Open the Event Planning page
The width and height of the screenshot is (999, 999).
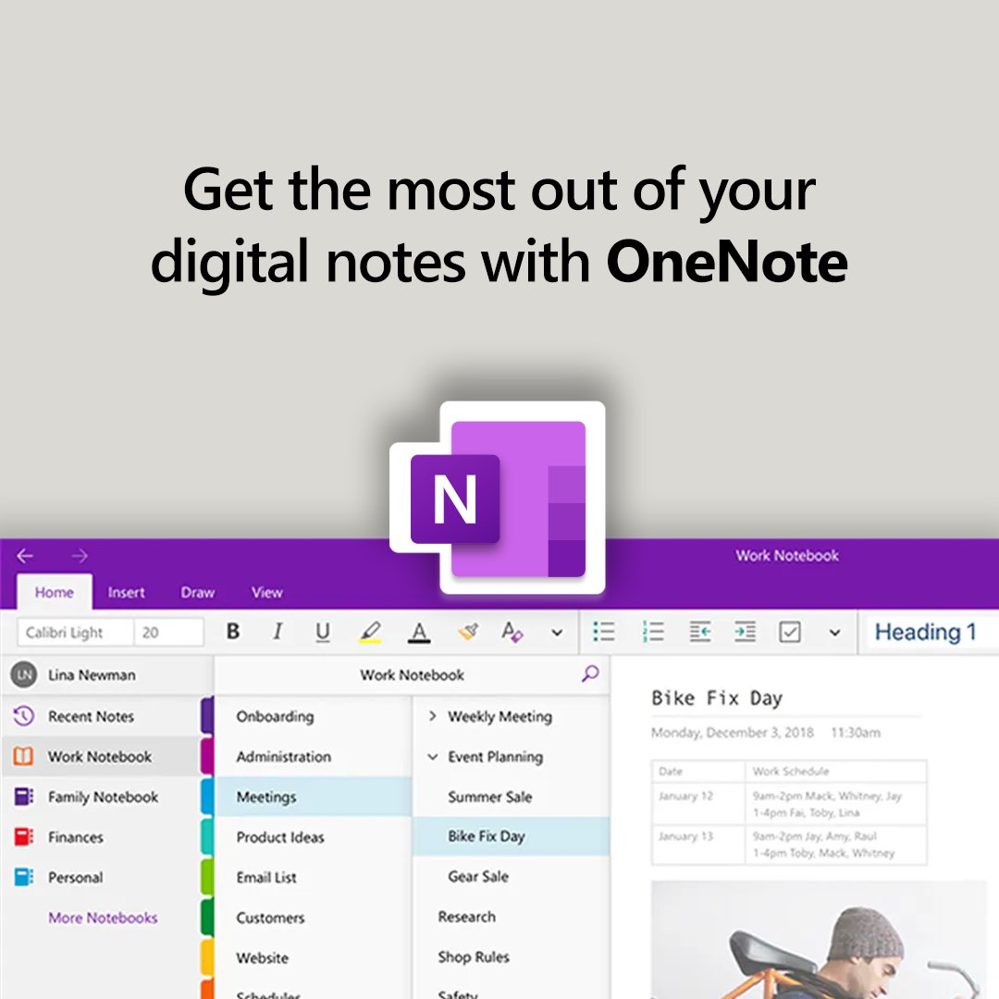pos(495,757)
